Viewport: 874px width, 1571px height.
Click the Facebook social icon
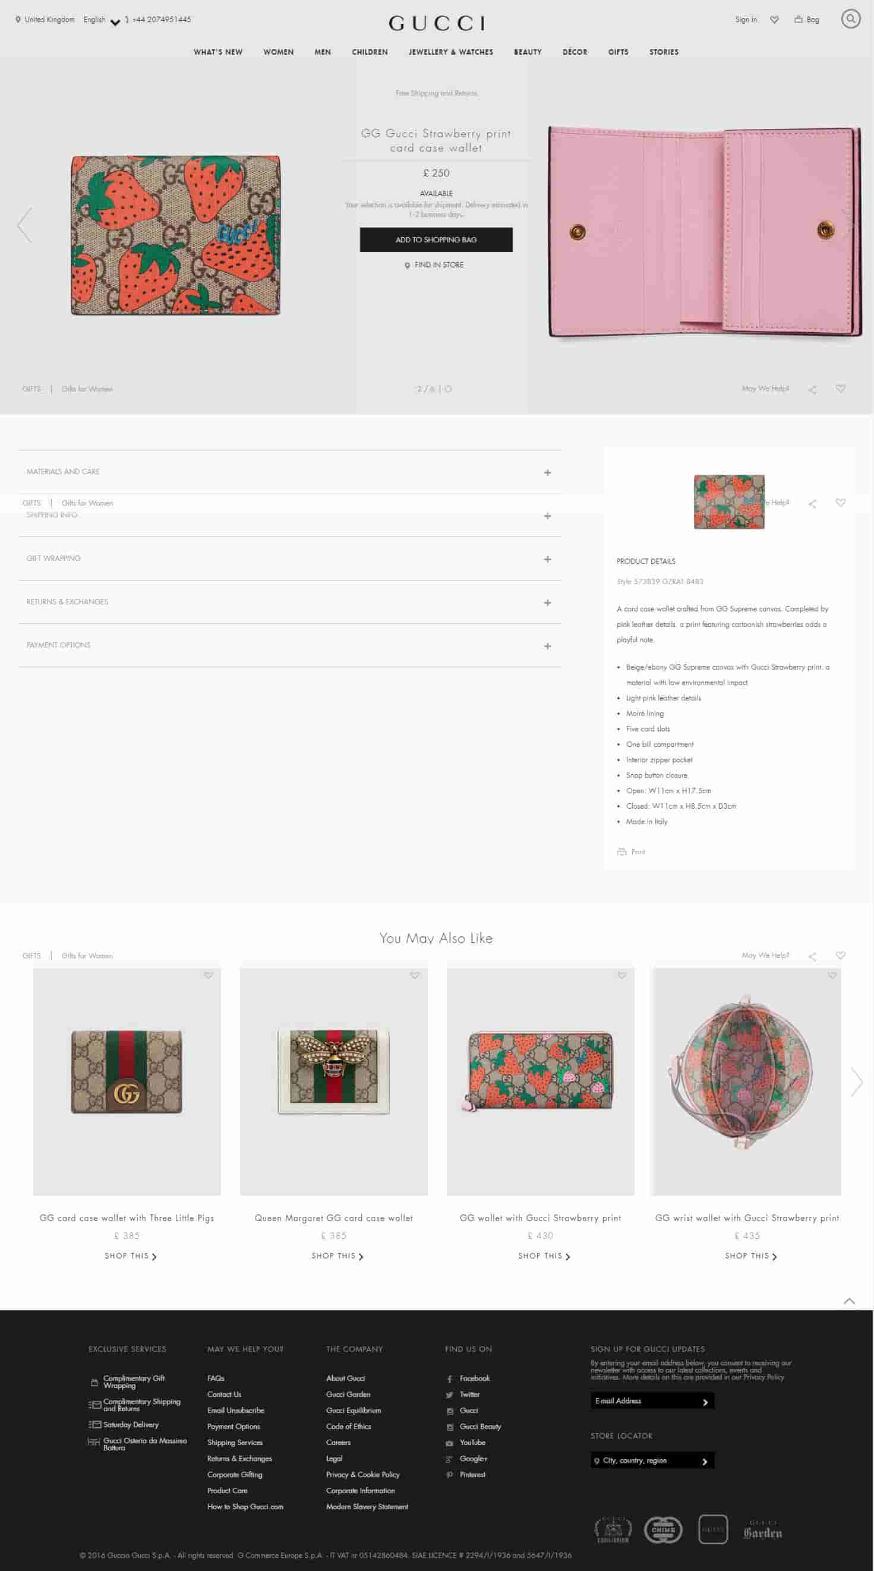pos(450,1379)
